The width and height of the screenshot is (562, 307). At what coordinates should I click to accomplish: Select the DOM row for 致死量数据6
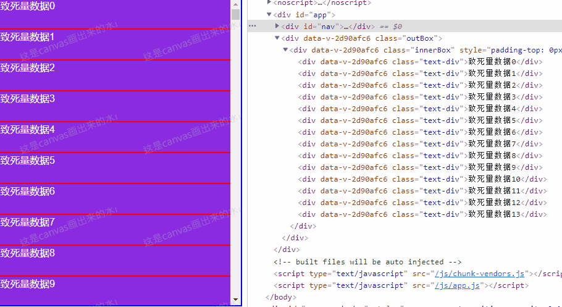pos(420,132)
